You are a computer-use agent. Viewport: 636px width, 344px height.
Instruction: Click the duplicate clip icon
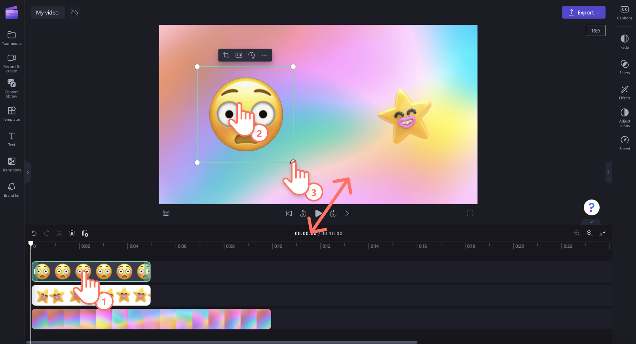click(x=85, y=233)
